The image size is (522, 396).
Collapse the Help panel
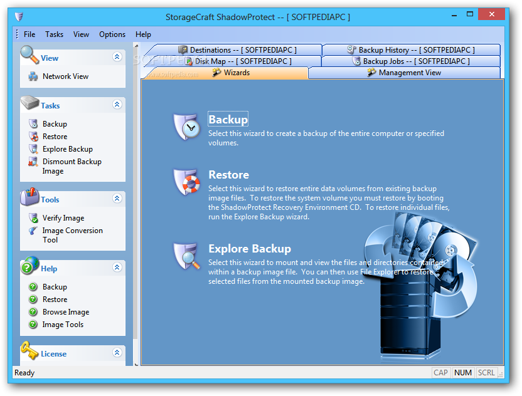point(117,268)
